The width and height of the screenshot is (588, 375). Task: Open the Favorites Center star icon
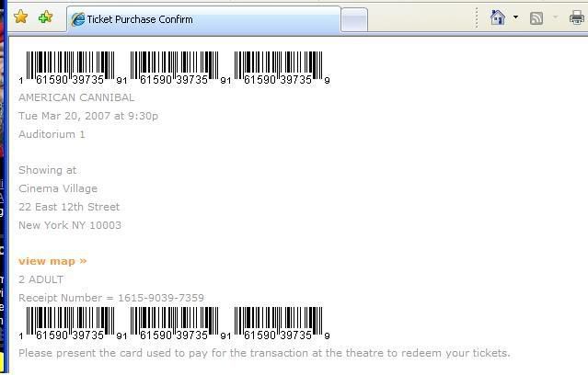20,17
